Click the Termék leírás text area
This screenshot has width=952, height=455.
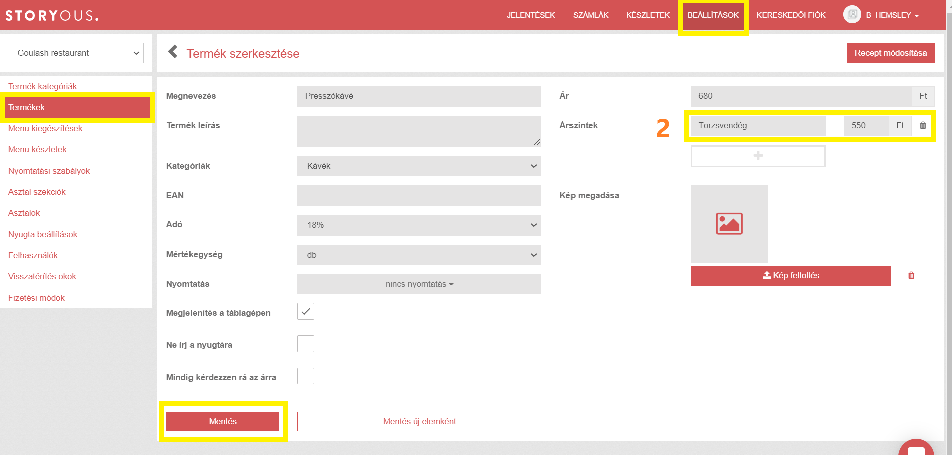tap(419, 131)
